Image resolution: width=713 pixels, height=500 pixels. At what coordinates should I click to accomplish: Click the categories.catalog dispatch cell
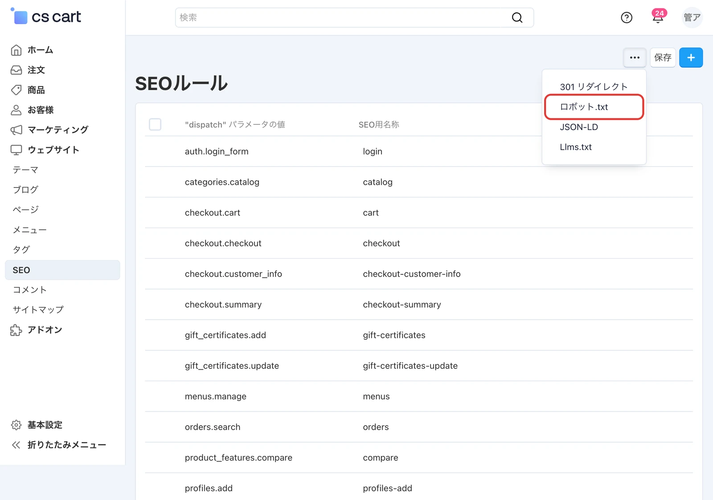point(222,182)
